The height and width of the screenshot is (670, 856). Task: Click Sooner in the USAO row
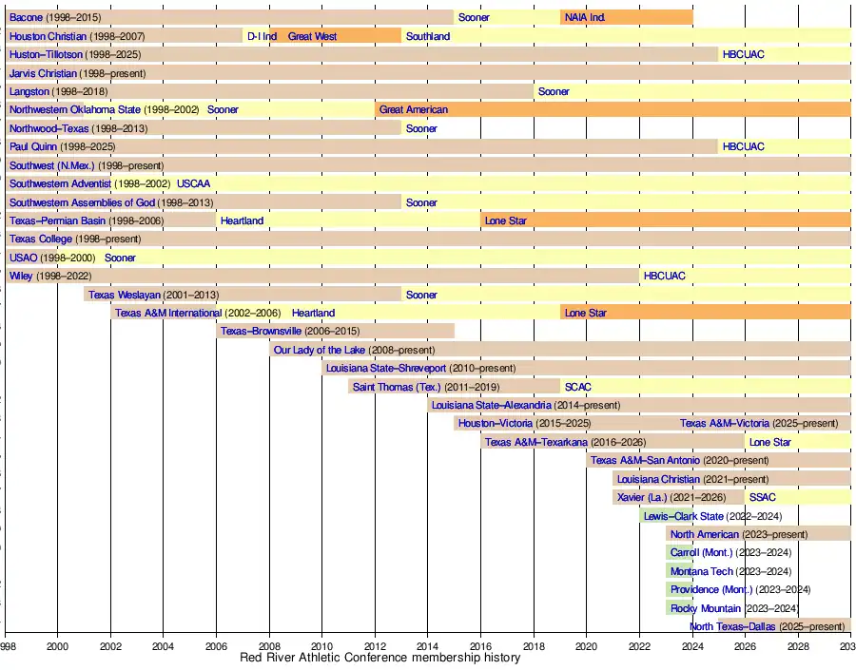(x=120, y=258)
